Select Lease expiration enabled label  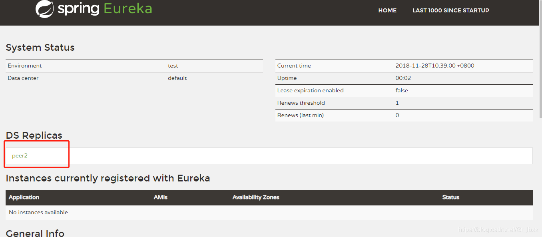point(311,90)
